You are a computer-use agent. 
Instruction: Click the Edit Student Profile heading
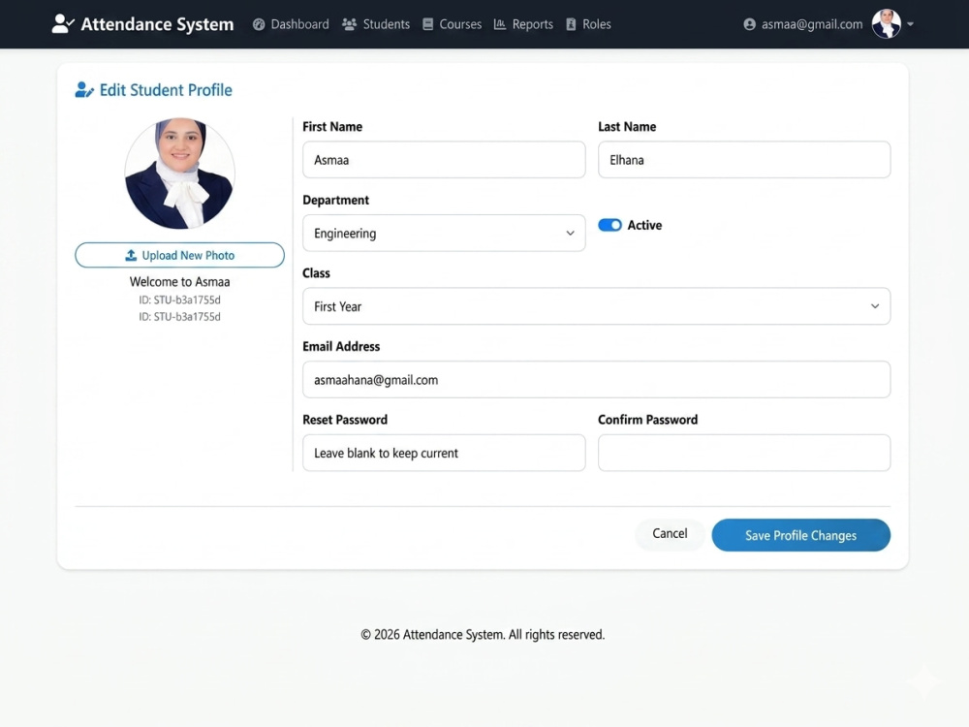click(166, 90)
